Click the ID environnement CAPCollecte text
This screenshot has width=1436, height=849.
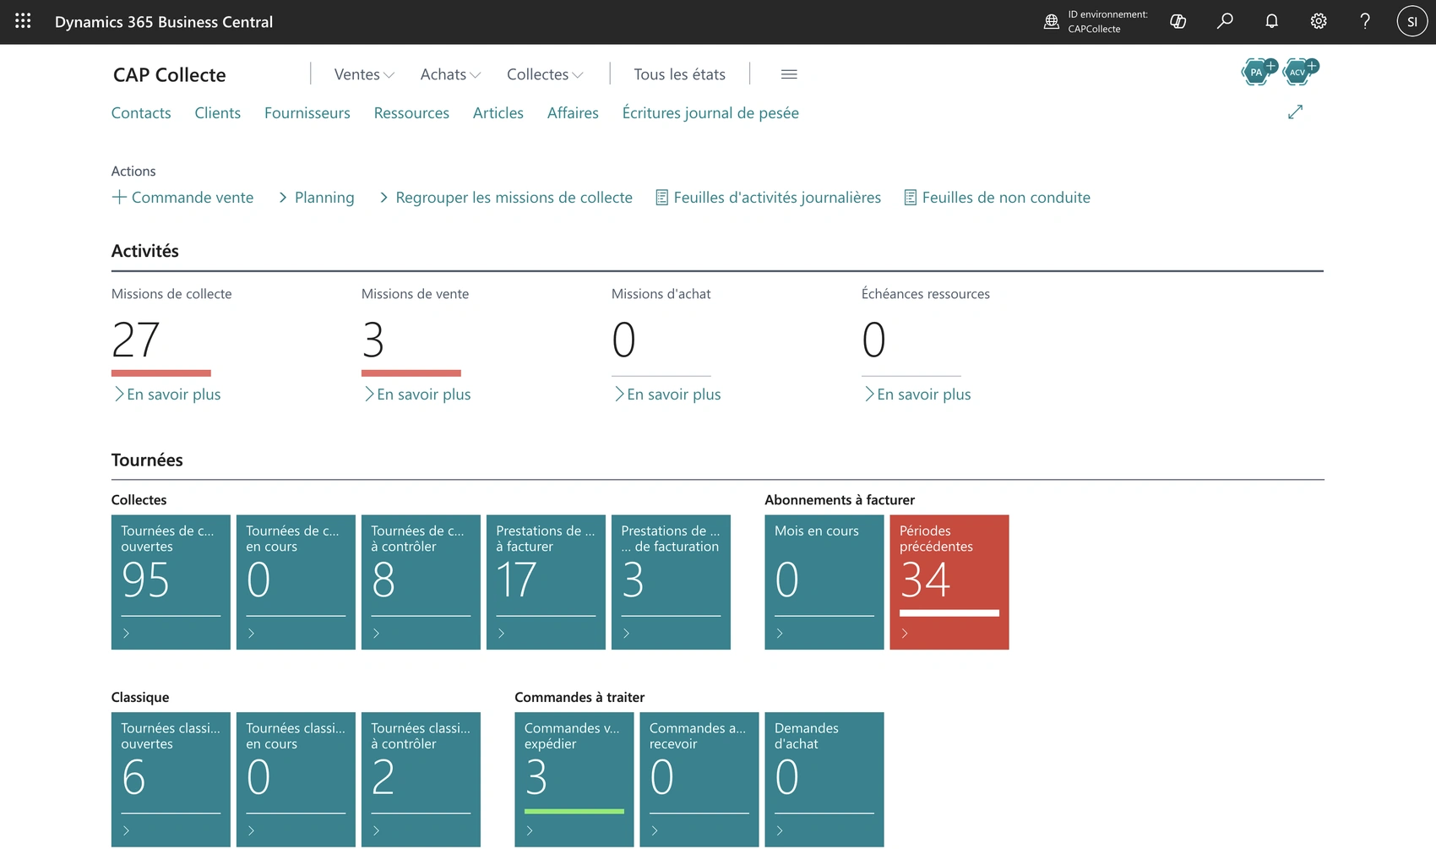click(x=1107, y=22)
